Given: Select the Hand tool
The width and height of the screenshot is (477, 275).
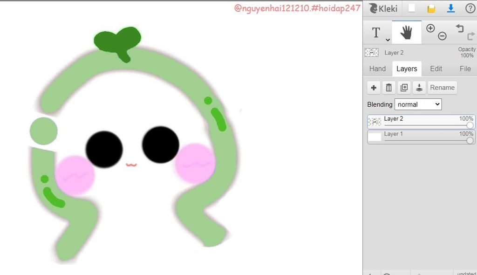Looking at the screenshot, I should (x=406, y=32).
